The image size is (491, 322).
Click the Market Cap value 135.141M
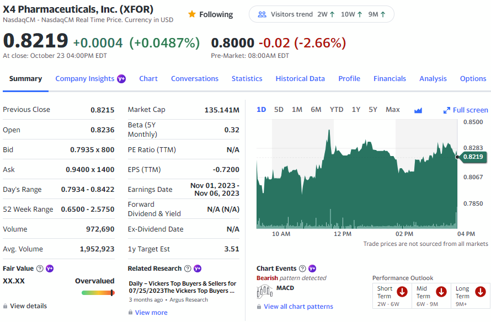(222, 110)
